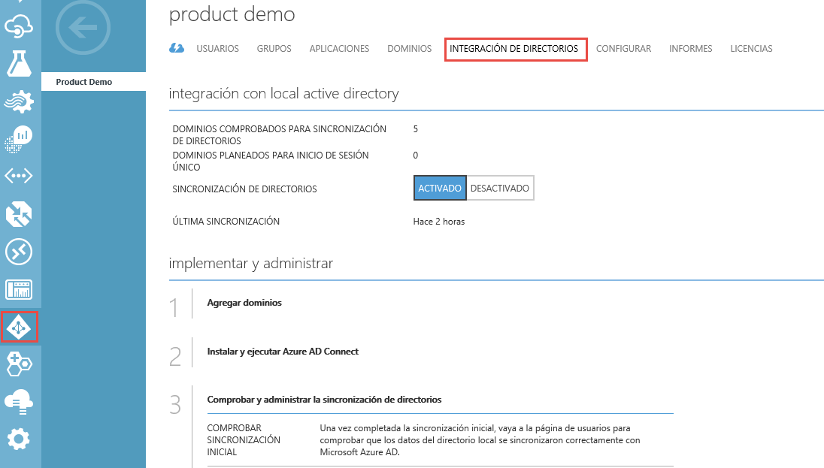Open step one, Agregar dominios
The image size is (824, 468).
coord(243,302)
